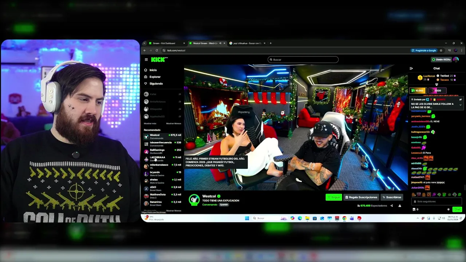Select shelao recommended channel
Screen dimensions: 466x262
click(x=162, y=181)
